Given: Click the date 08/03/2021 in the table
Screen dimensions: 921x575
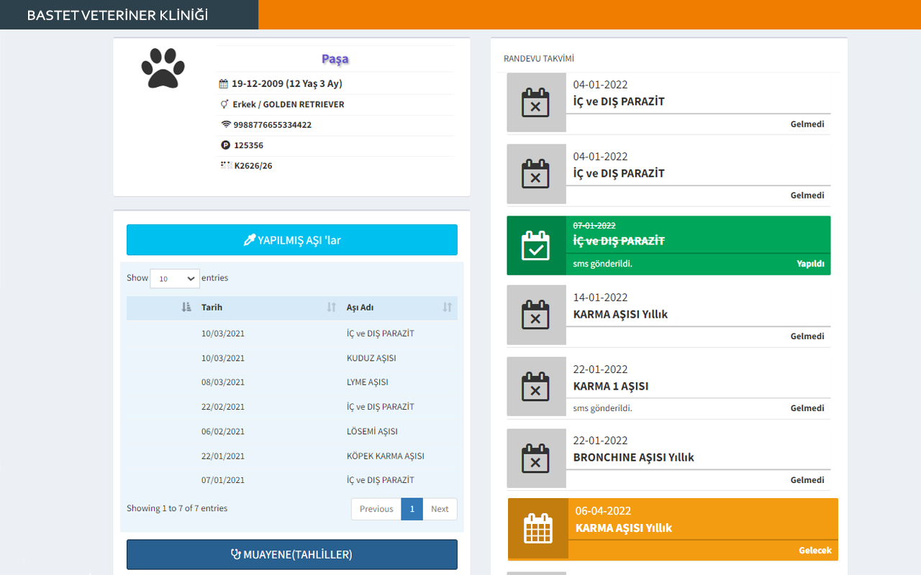Looking at the screenshot, I should pos(223,382).
